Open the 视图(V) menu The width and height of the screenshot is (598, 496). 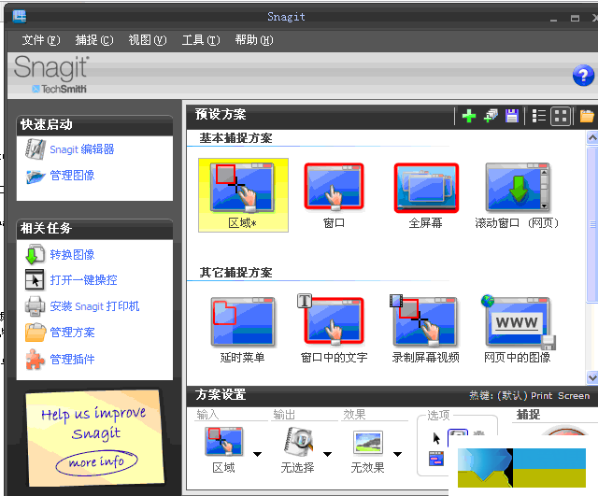pos(148,39)
